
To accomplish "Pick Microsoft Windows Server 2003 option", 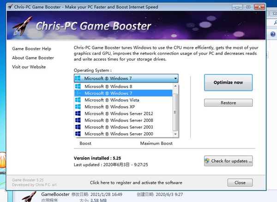I will [x=123, y=127].
